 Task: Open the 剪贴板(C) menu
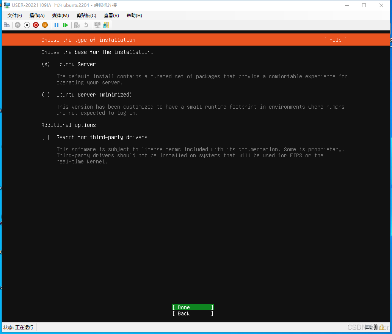(x=86, y=16)
